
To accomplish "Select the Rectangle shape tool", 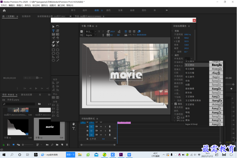I will coord(53,50).
